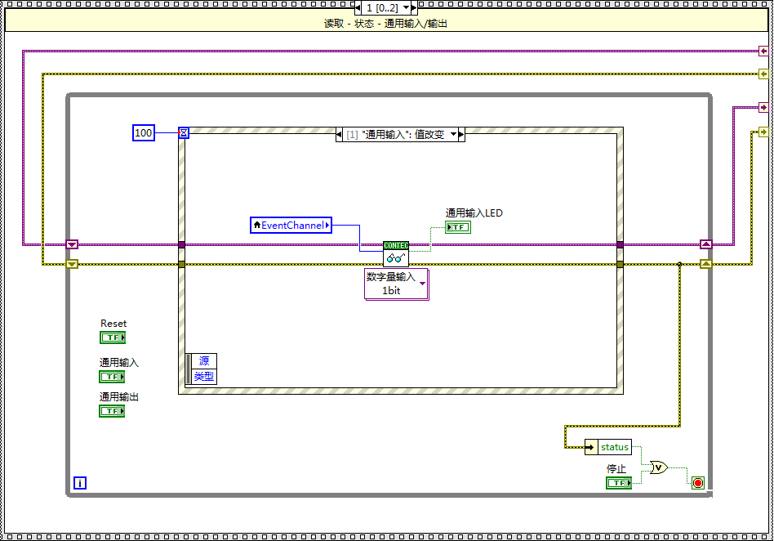Expand the event case selector dropdown

(x=457, y=135)
